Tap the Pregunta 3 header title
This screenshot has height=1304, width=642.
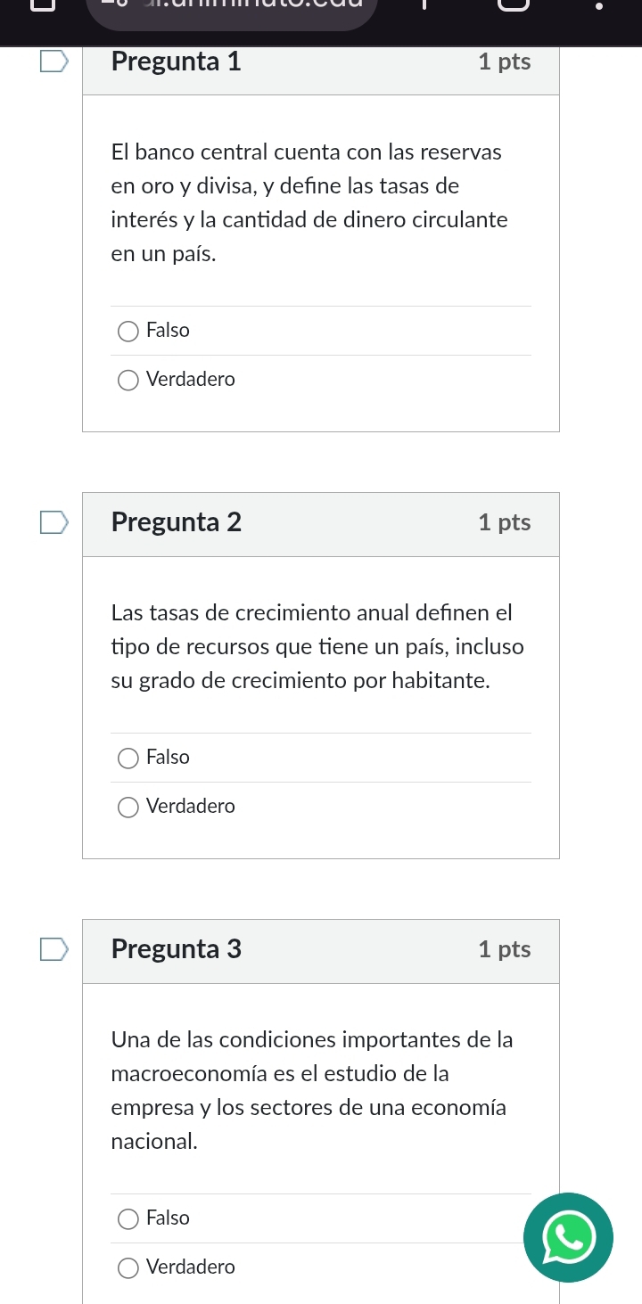point(177,949)
